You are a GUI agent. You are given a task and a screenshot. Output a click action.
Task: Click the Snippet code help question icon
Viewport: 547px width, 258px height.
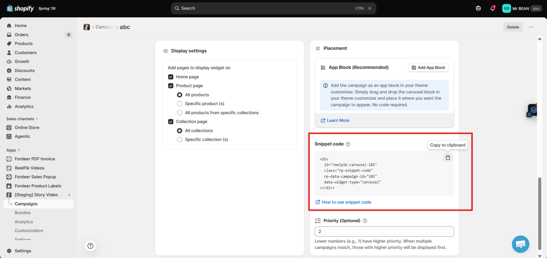pos(348,144)
